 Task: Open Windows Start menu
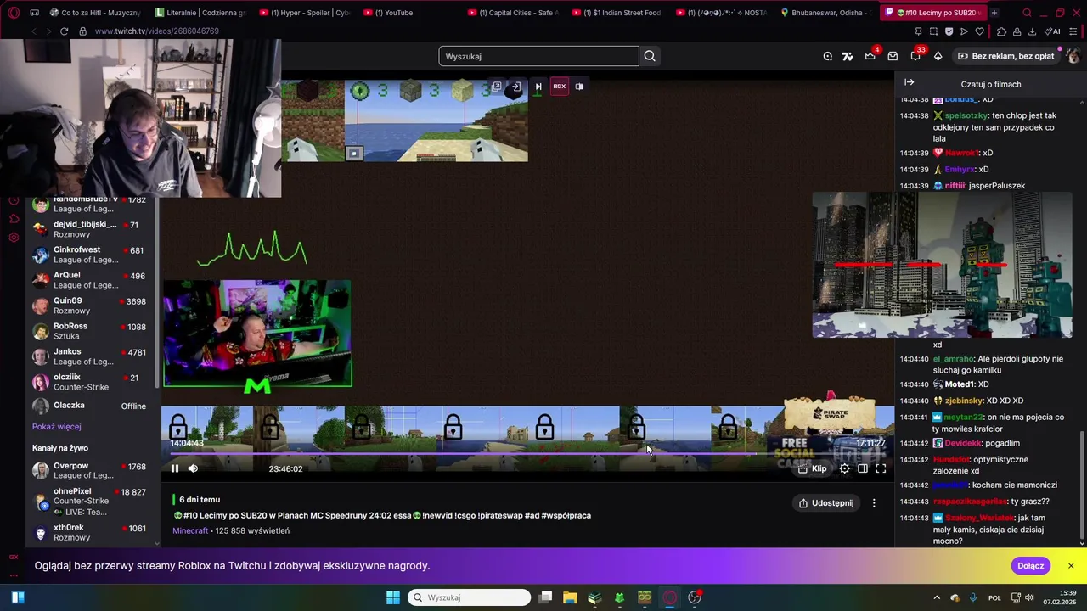[x=392, y=597]
